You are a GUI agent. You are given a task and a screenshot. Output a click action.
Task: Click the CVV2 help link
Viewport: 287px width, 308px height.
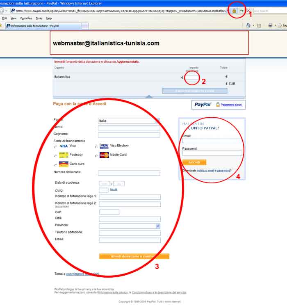(114, 189)
